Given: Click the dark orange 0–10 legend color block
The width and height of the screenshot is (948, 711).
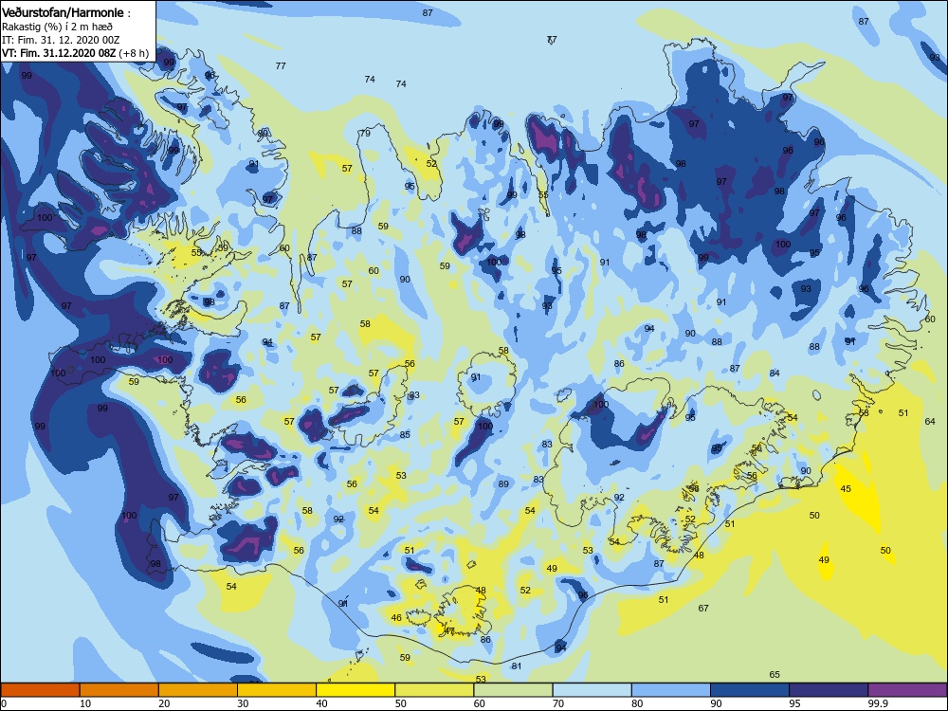Looking at the screenshot, I should click(40, 690).
